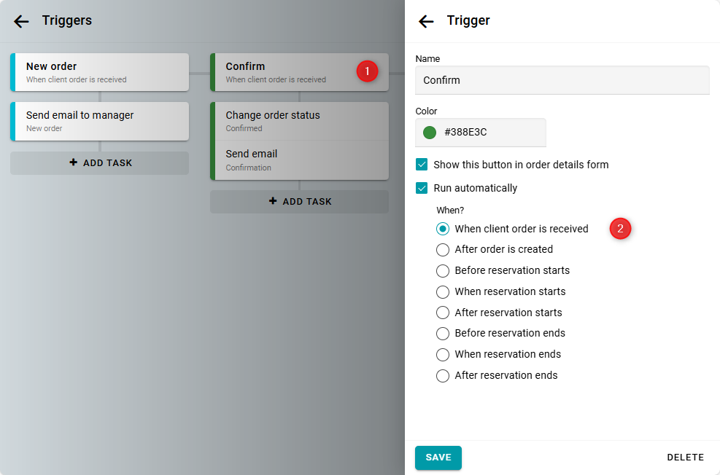This screenshot has width=720, height=475.
Task: Click the Name input field
Action: coord(562,80)
